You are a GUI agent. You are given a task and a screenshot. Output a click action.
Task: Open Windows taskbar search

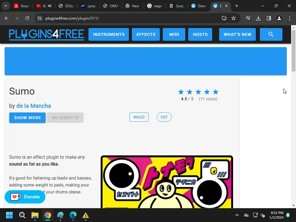[x=22, y=215]
